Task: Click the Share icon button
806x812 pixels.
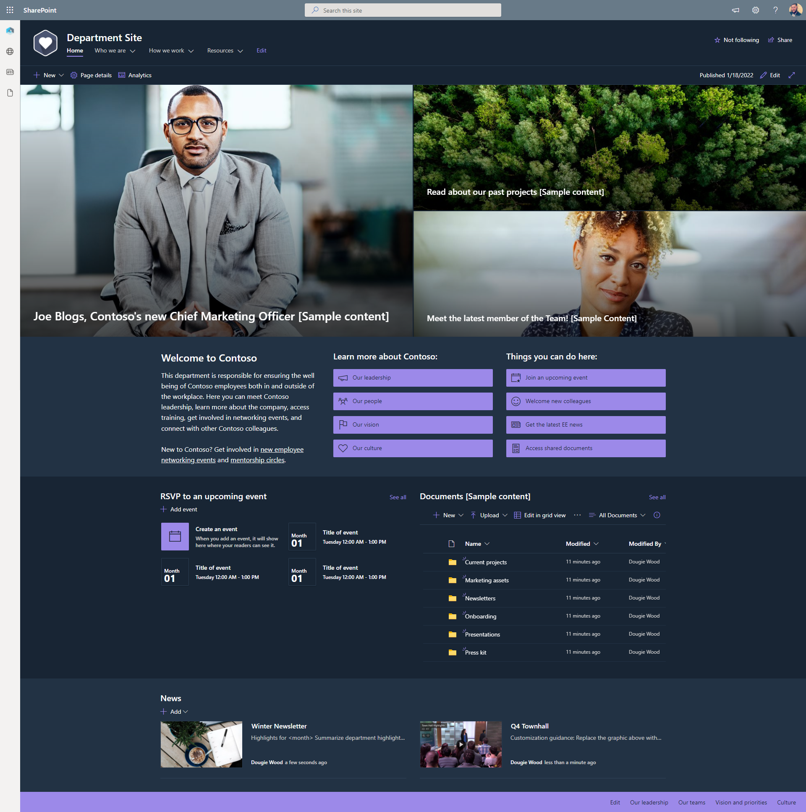Action: pyautogui.click(x=771, y=40)
